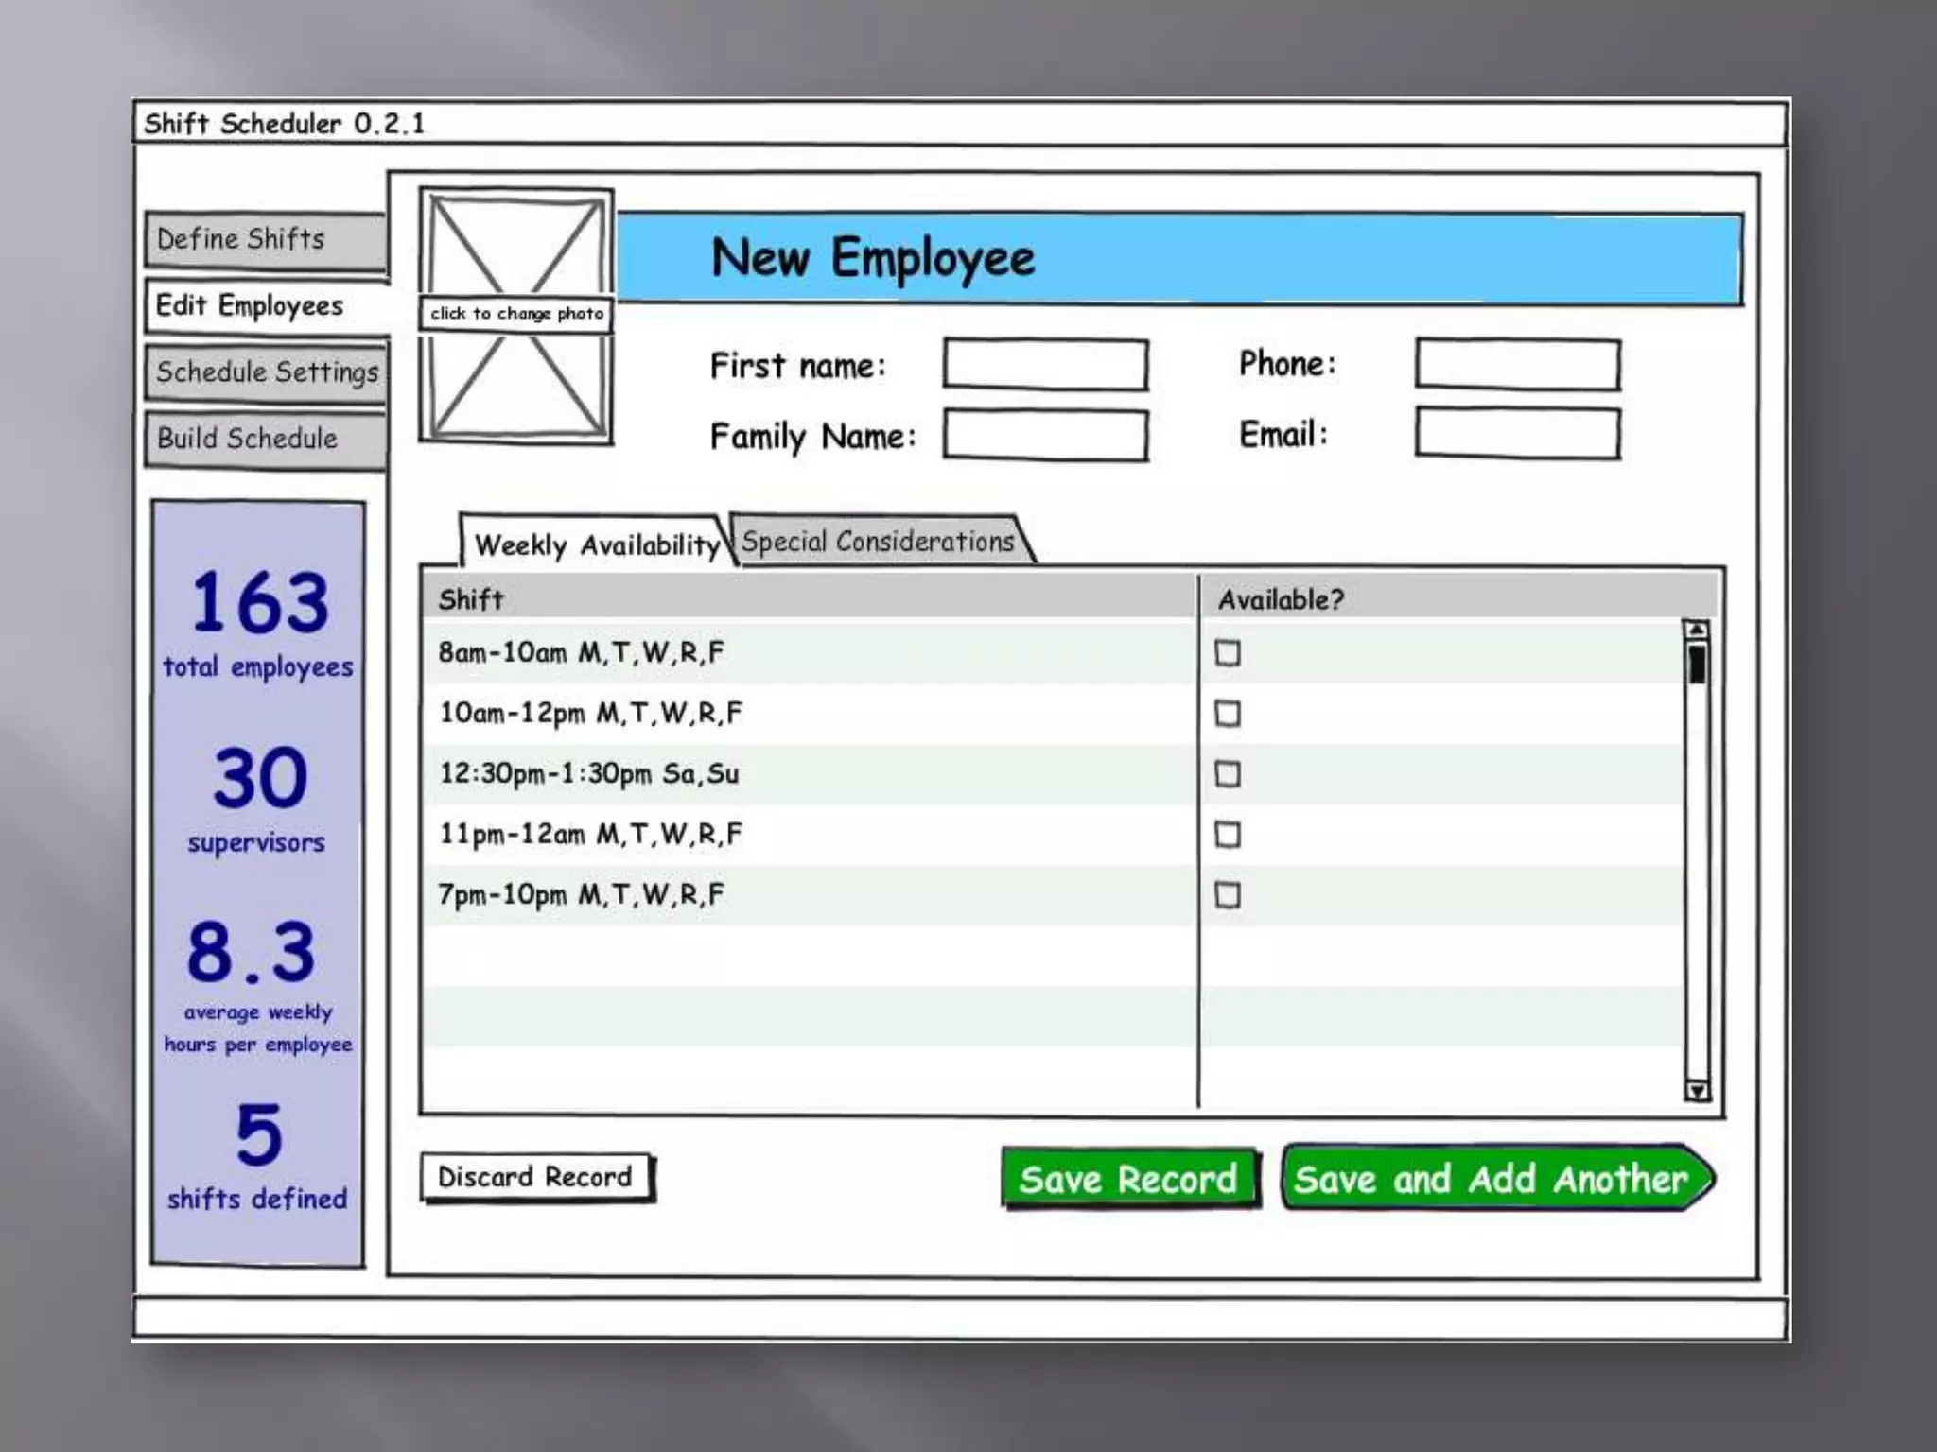
Task: Click the scrollbar down arrow
Action: [x=1697, y=1091]
